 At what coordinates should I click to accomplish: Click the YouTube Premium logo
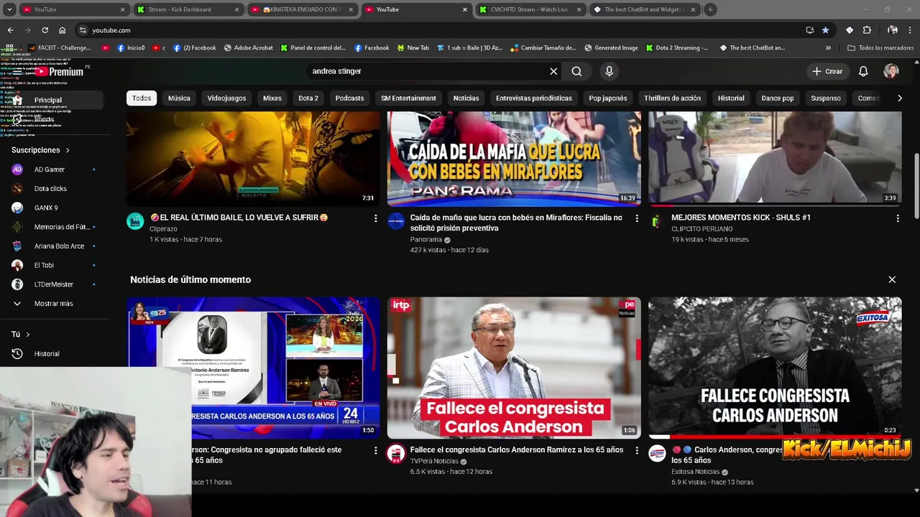59,72
